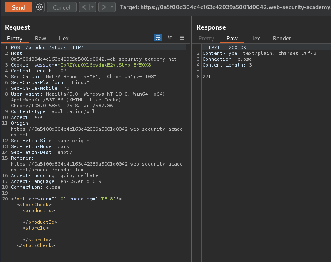331x262 pixels.
Task: Click the Sec-Ch-Ua-Mobile: ?0 header
Action: (x=40, y=88)
